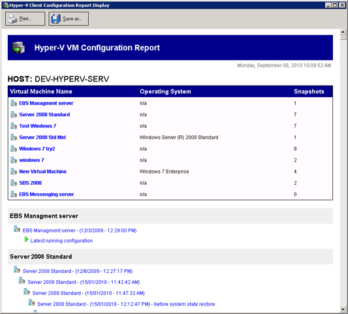
Task: Open the SBS 2008 link
Action: [31, 183]
